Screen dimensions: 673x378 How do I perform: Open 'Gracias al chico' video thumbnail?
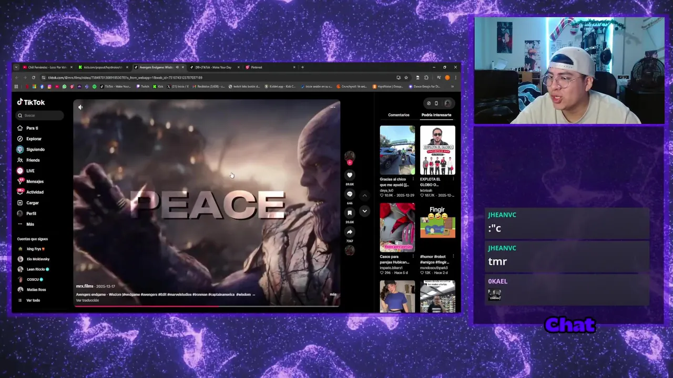tap(397, 150)
